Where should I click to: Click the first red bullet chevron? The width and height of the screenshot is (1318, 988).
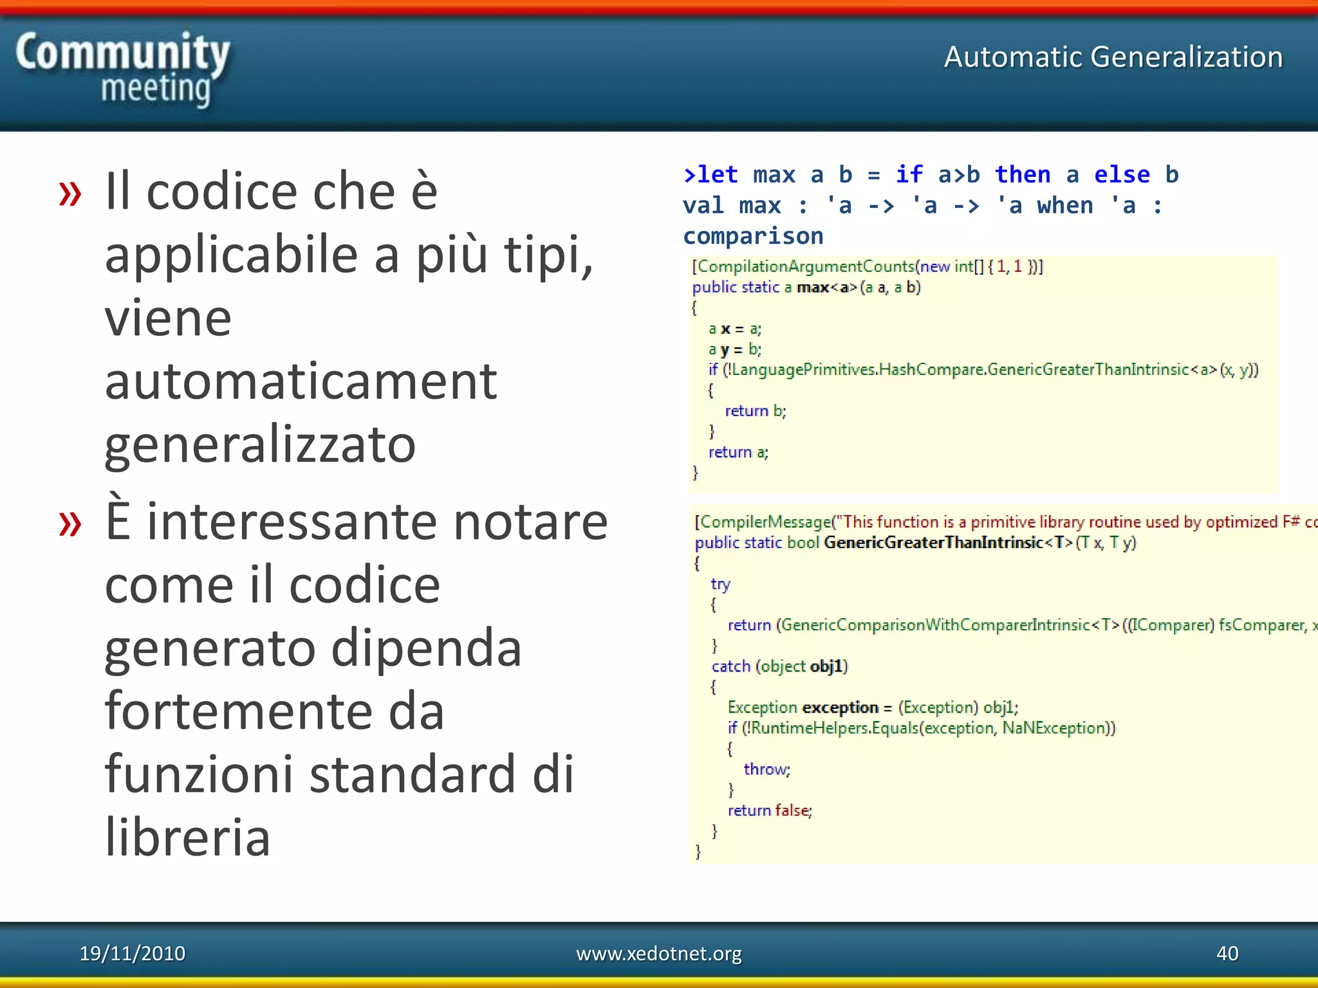[x=70, y=194]
